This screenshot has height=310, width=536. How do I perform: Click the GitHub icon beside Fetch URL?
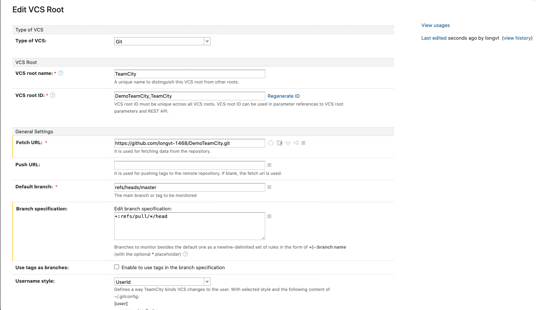click(271, 143)
